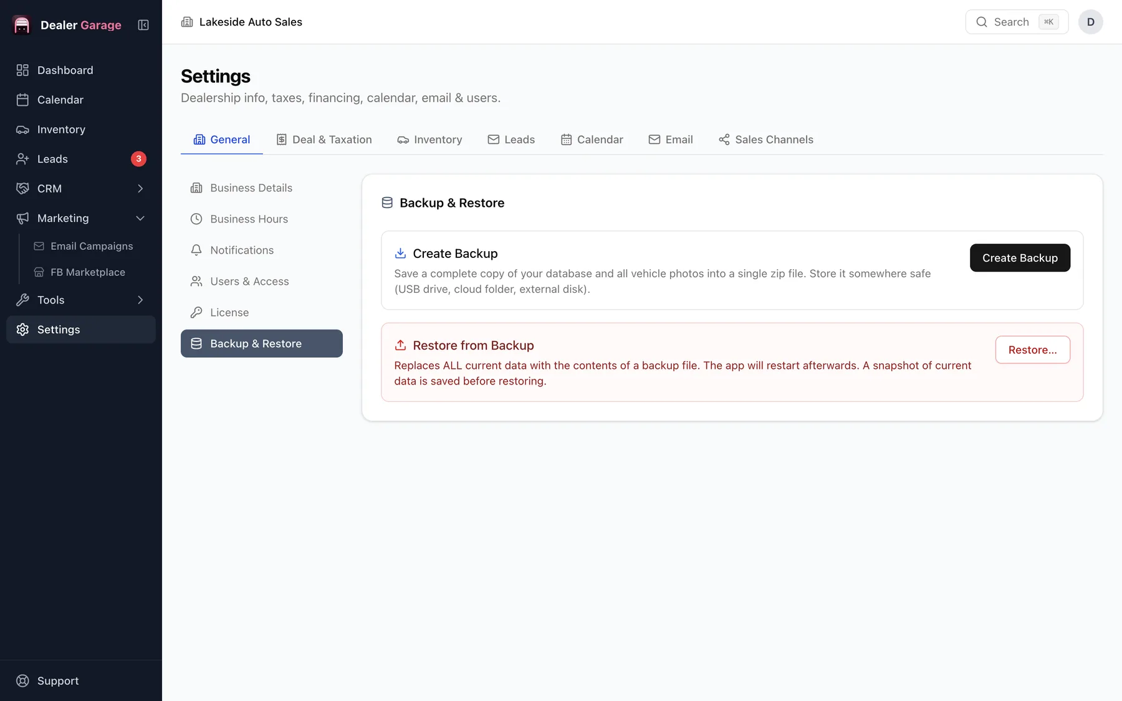
Task: Click the Settings page heading text
Action: coord(216,76)
